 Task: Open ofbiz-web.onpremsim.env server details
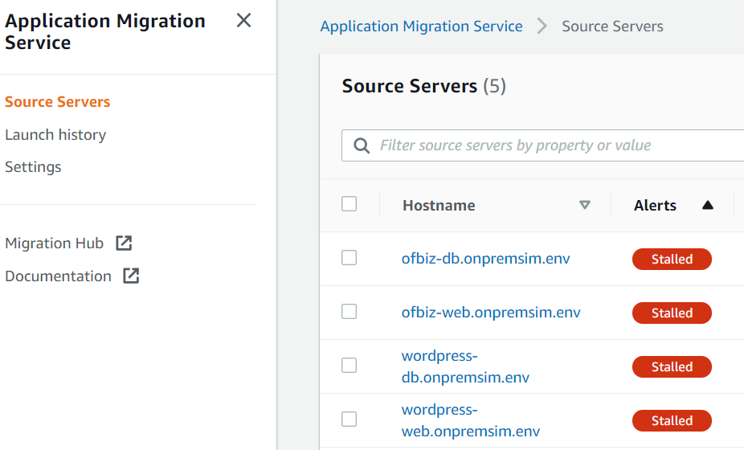[491, 313]
